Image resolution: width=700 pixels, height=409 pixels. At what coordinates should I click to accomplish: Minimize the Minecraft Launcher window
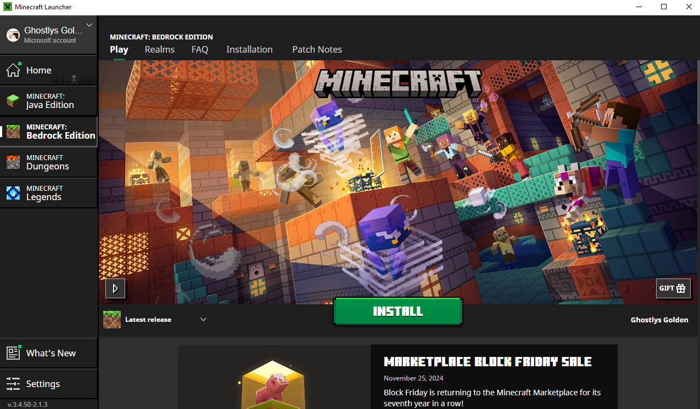tap(639, 7)
